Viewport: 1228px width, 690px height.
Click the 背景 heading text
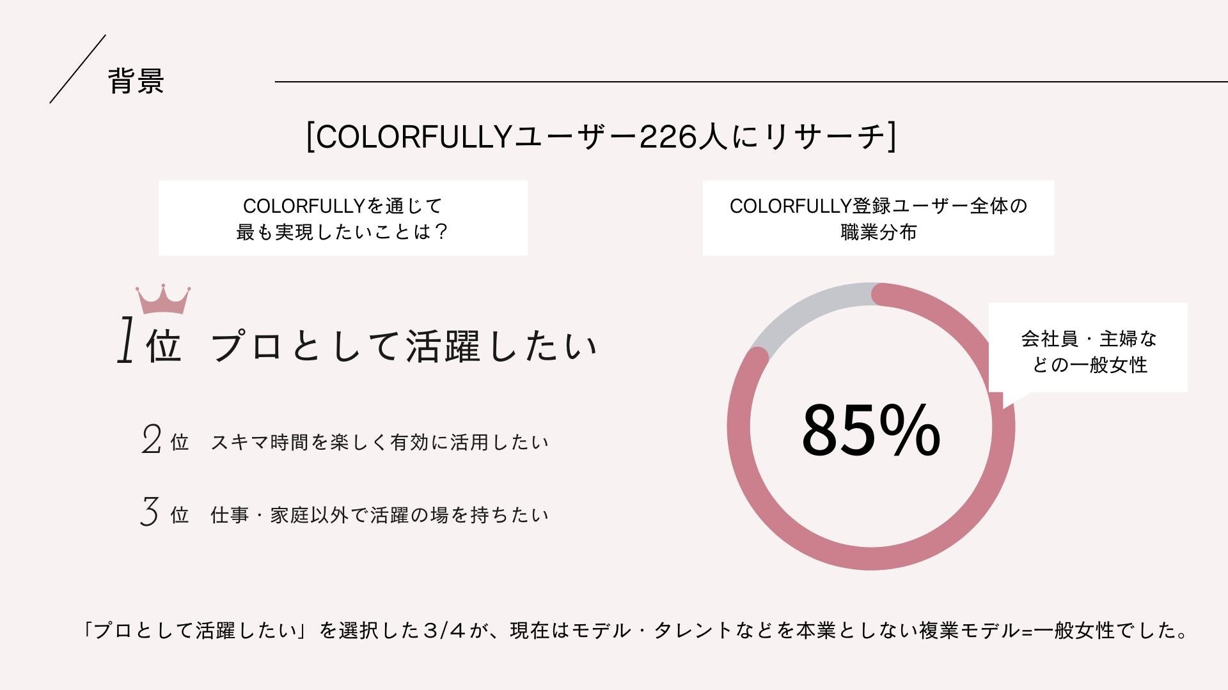point(136,81)
